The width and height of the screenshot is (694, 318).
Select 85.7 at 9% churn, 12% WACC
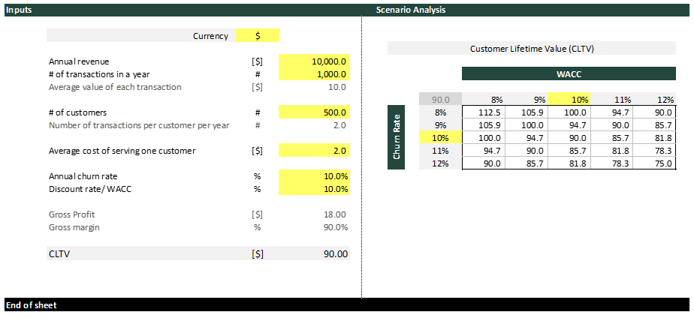(x=654, y=125)
